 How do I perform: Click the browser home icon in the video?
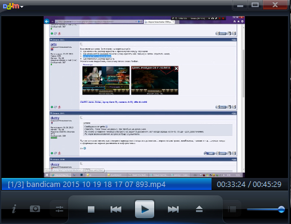[234, 22]
